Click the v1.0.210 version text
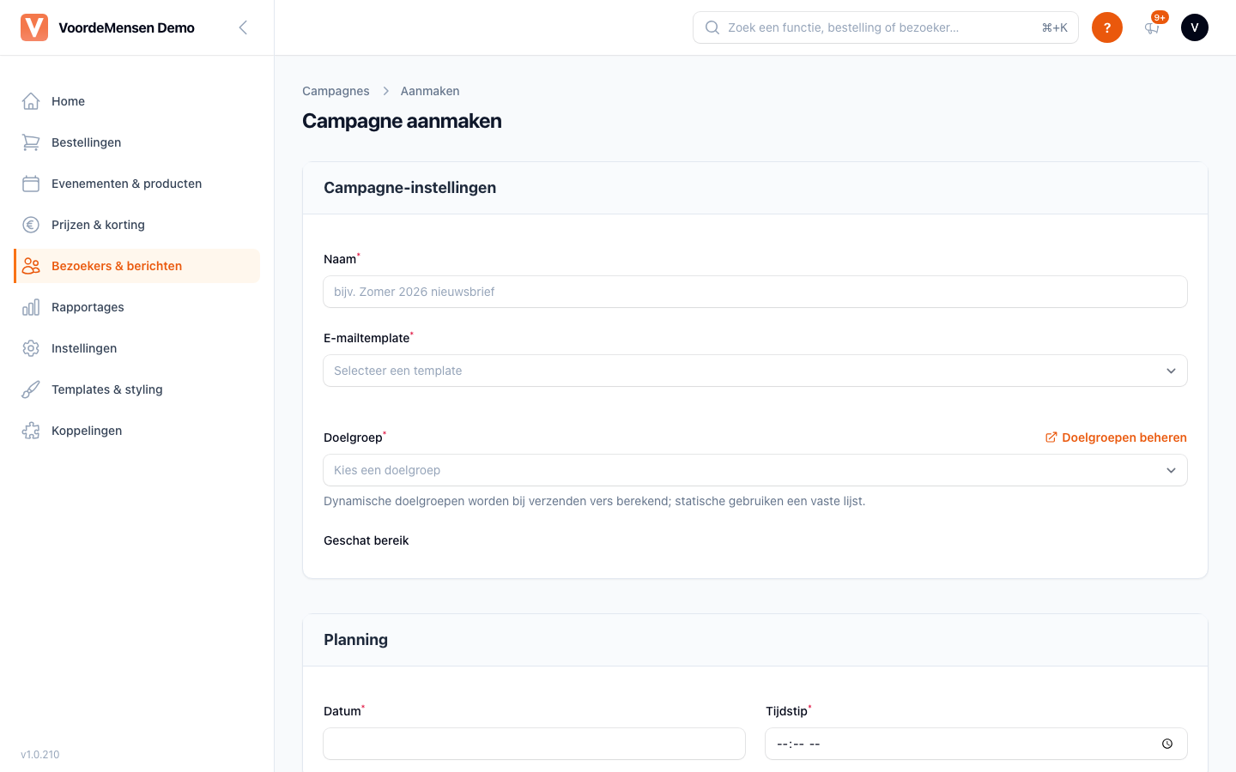Screen dimensions: 1236x772 [40, 755]
